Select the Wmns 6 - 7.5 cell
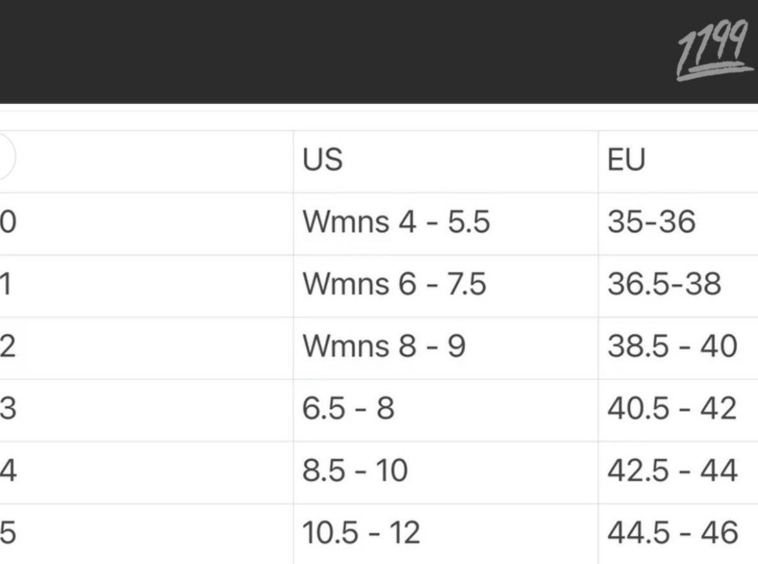Screen dimensions: 758x564 click(x=394, y=284)
